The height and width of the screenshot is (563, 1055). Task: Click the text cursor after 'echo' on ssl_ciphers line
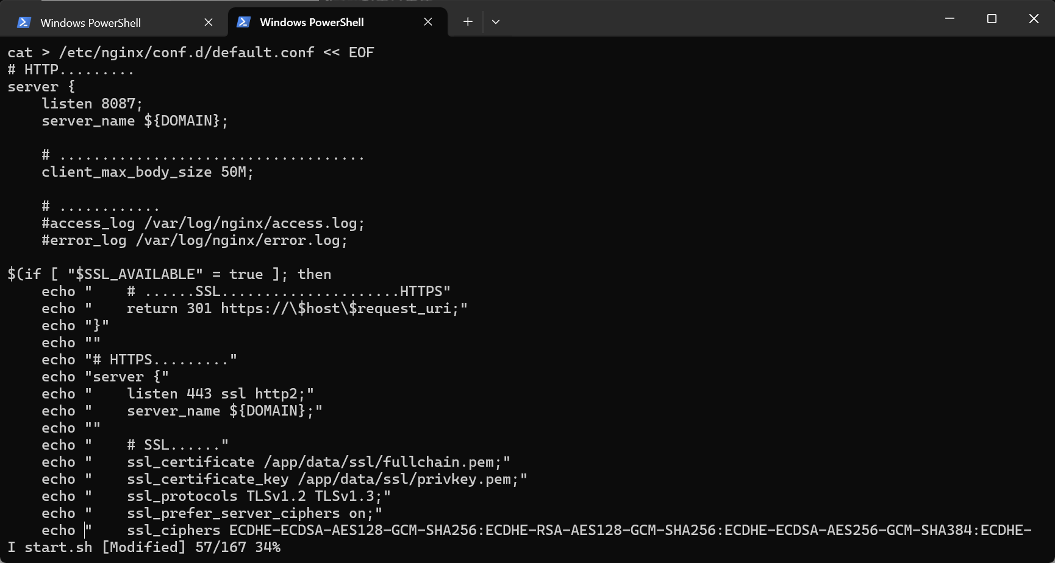pos(84,530)
